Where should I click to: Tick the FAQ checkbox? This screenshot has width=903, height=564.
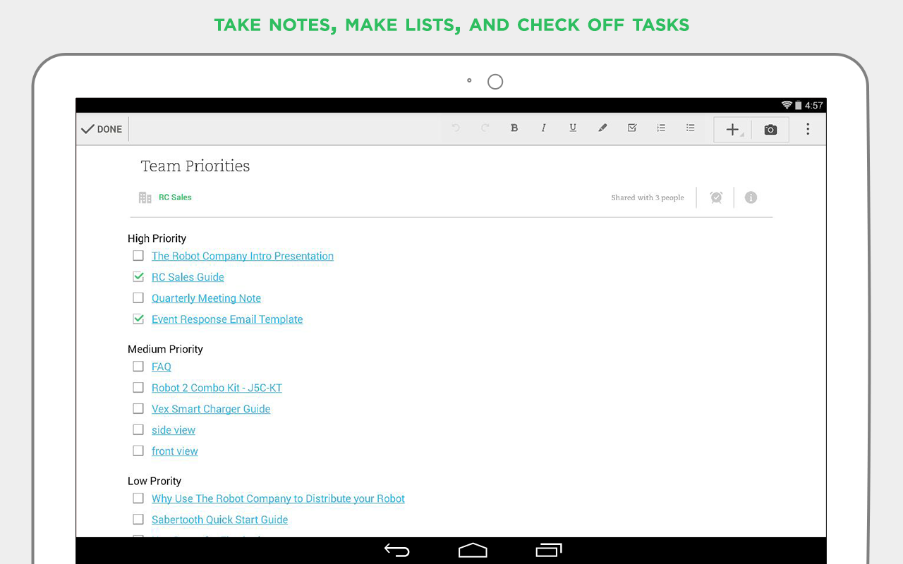pos(138,367)
